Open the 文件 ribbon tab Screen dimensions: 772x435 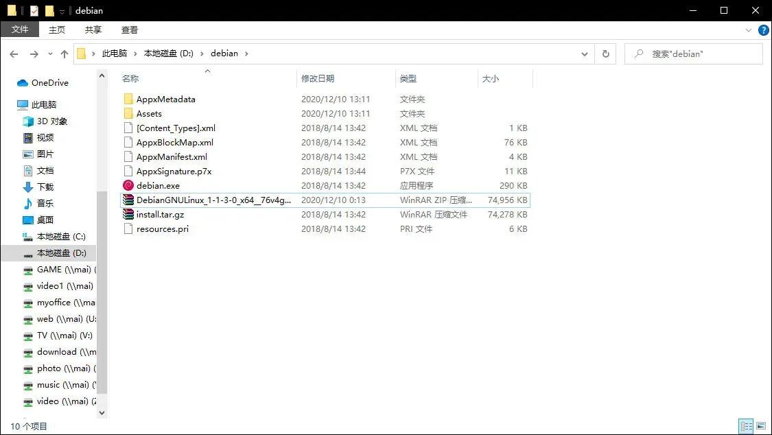[x=20, y=30]
